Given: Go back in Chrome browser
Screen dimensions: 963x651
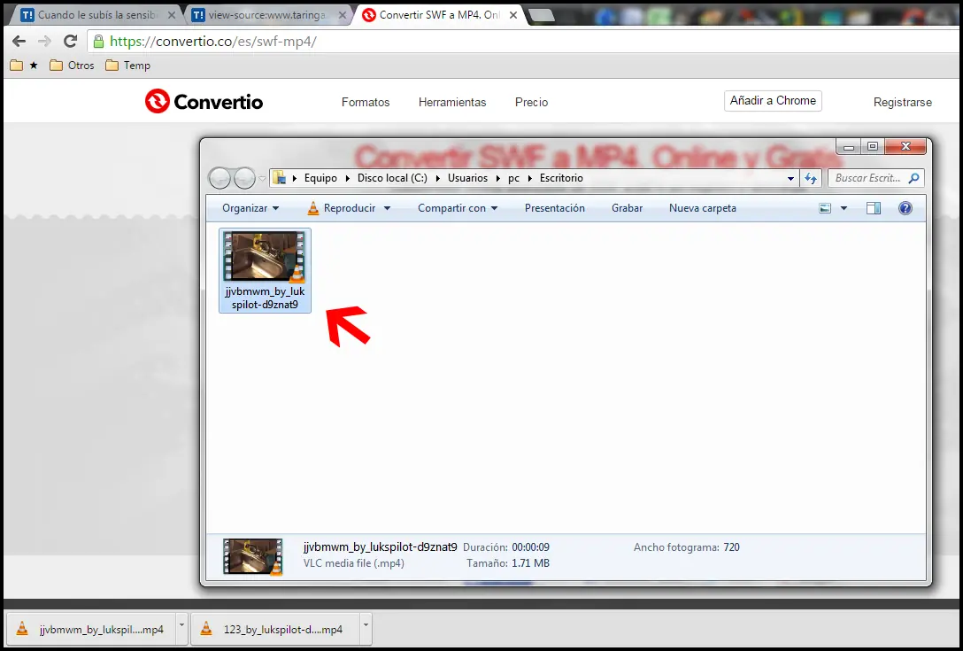Looking at the screenshot, I should 19,42.
